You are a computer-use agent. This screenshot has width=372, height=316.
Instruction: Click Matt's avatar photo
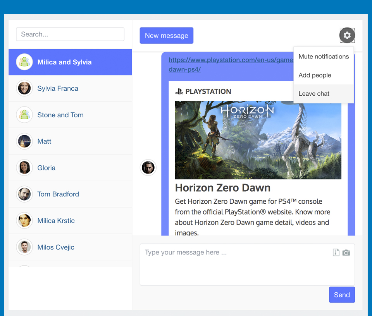pos(24,141)
